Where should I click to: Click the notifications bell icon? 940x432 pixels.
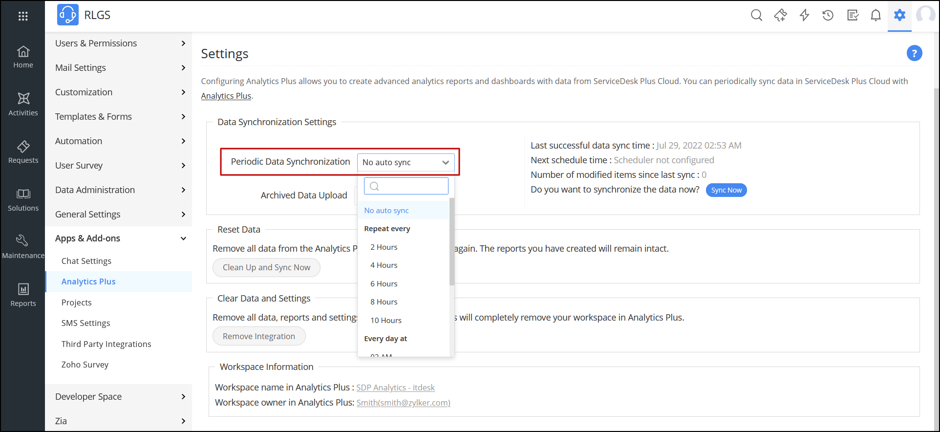coord(876,15)
